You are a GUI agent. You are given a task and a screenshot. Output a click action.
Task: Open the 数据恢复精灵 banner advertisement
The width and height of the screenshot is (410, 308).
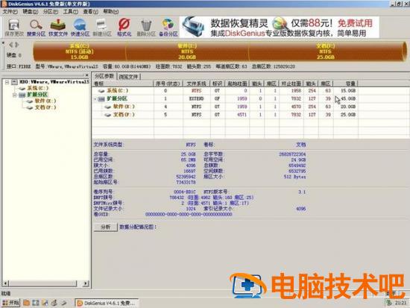tap(280, 27)
